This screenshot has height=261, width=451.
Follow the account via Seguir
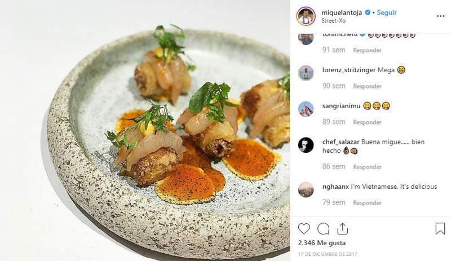click(x=387, y=12)
